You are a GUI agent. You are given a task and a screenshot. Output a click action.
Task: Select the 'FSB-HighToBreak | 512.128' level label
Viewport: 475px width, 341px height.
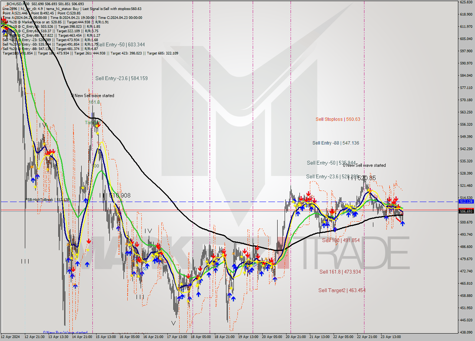click(x=47, y=199)
